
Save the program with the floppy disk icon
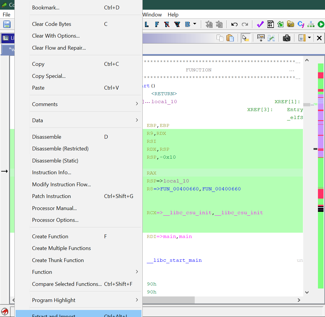(6, 24)
